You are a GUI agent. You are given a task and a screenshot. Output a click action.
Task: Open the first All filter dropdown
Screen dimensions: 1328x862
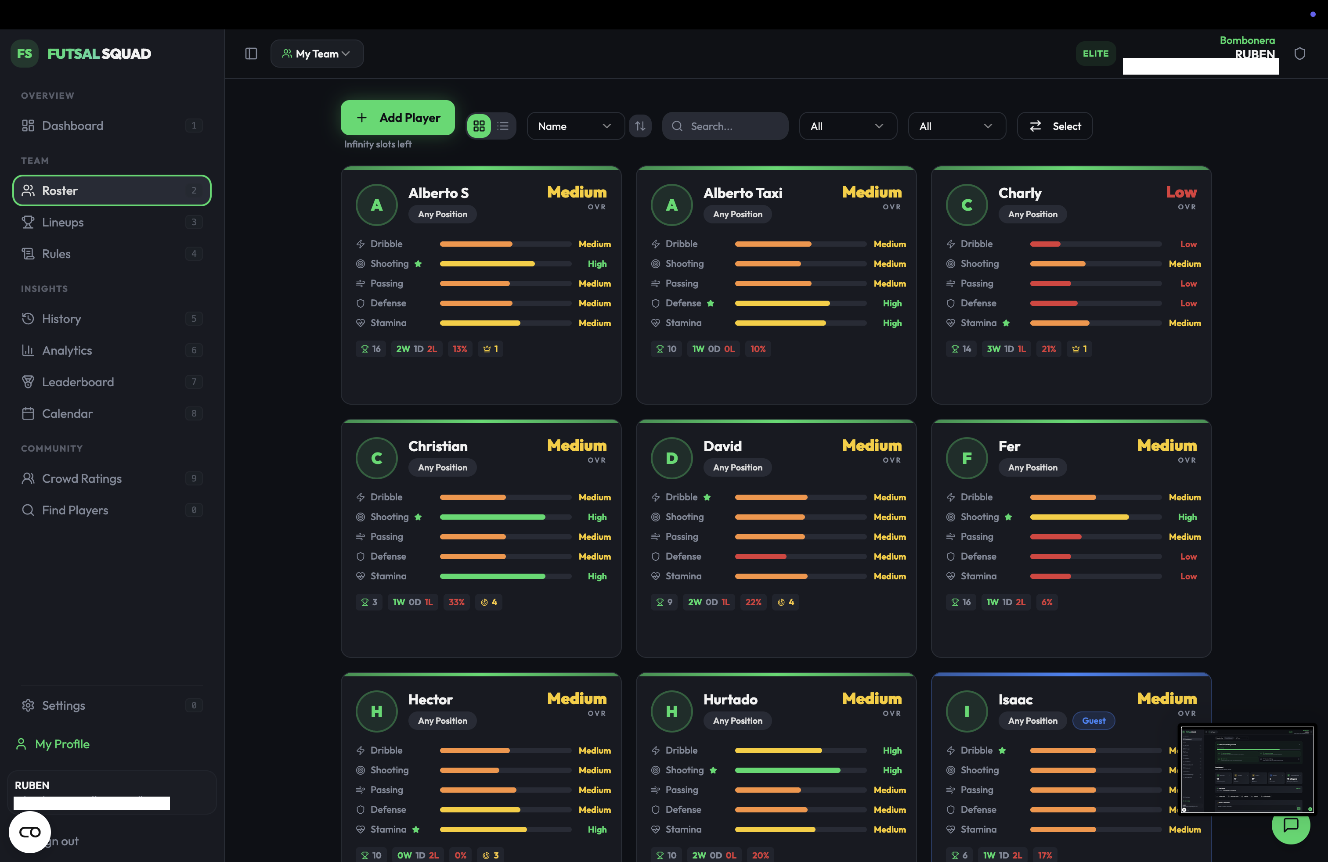click(847, 126)
